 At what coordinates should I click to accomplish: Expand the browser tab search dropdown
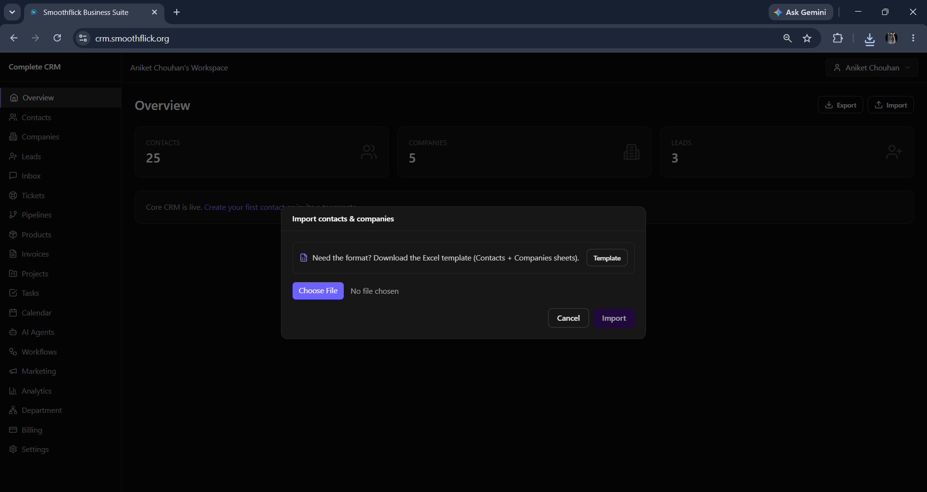pyautogui.click(x=12, y=12)
